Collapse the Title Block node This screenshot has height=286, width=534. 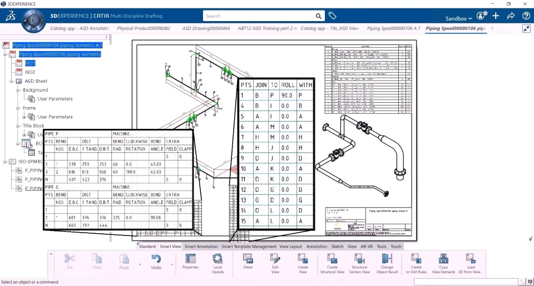18,126
